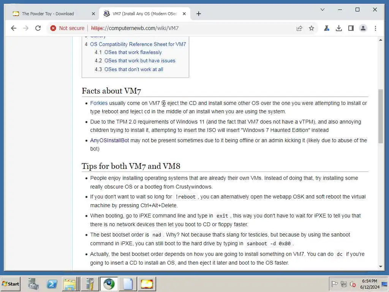Image resolution: width=389 pixels, height=292 pixels.
Task: Open the tools taskbar program icon
Action: tap(90, 284)
